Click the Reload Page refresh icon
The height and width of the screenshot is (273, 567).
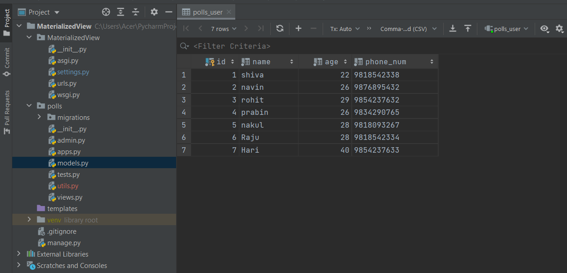[280, 29]
